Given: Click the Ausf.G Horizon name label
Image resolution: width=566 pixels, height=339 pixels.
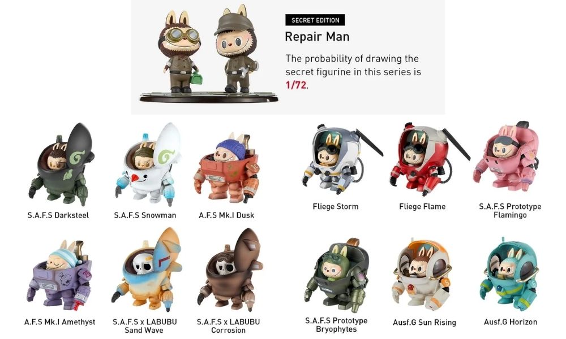Looking at the screenshot, I should 511,322.
